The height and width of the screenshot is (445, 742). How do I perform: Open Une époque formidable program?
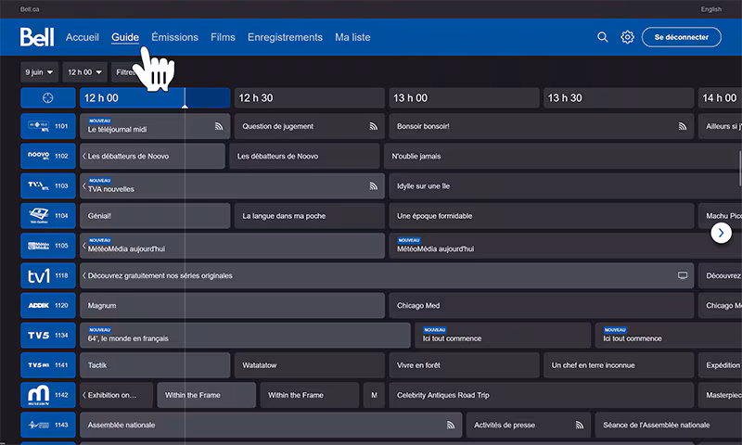tap(542, 216)
